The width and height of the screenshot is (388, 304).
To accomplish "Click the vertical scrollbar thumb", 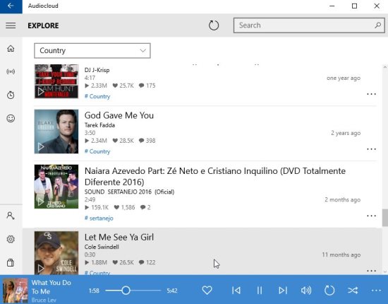I will point(385,218).
